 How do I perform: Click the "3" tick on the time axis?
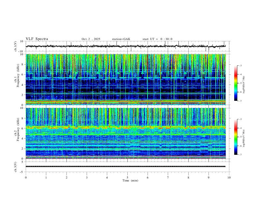(x=87, y=178)
